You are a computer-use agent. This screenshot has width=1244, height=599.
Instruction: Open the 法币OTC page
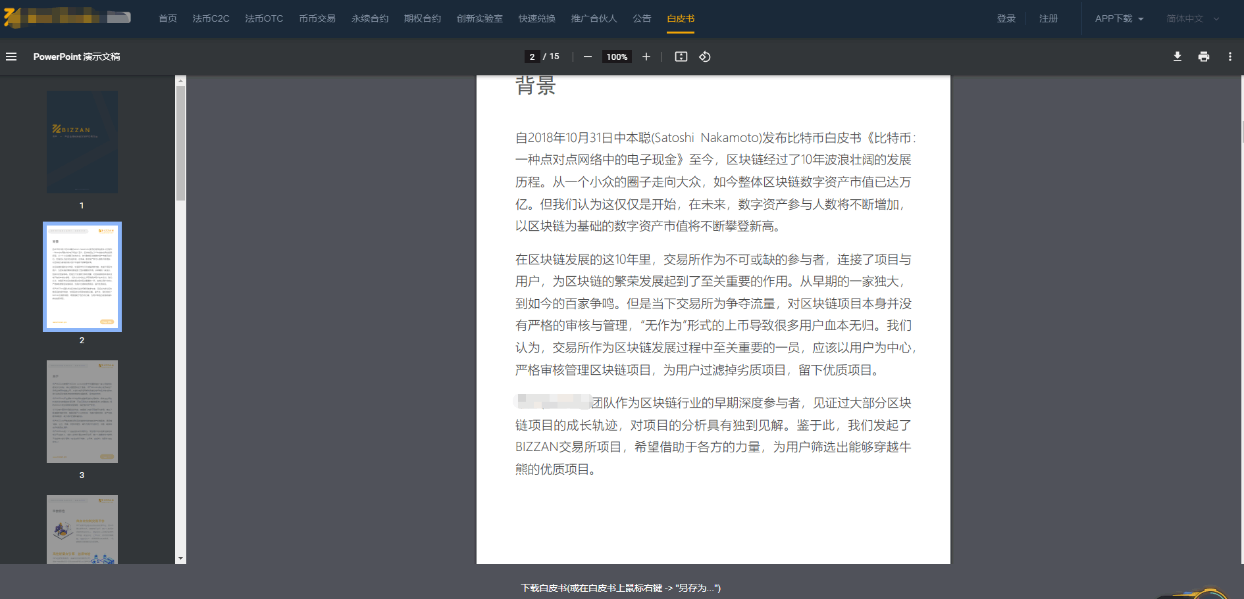pyautogui.click(x=264, y=18)
